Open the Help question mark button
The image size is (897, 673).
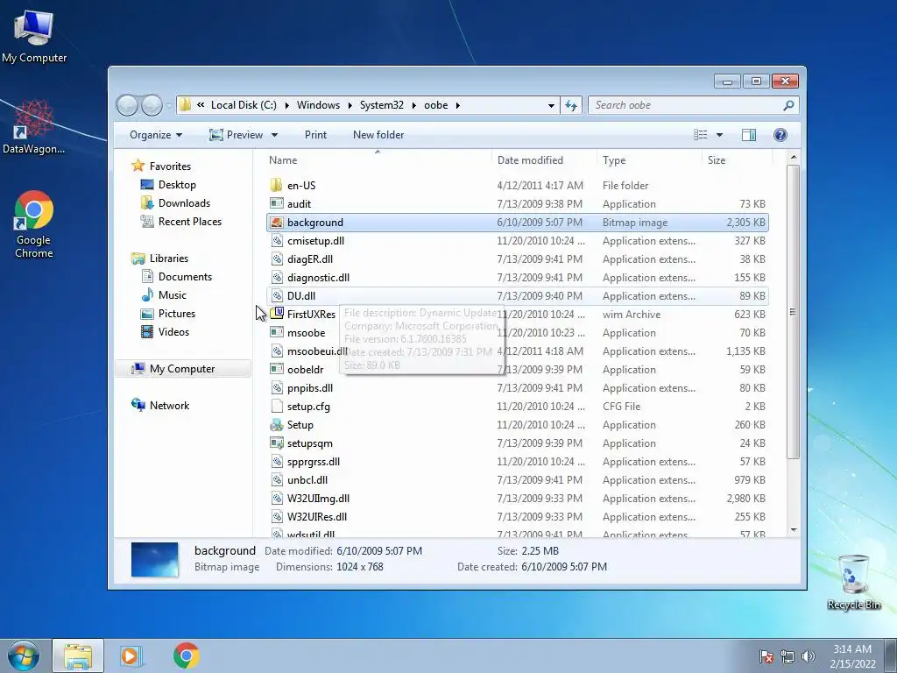(780, 135)
